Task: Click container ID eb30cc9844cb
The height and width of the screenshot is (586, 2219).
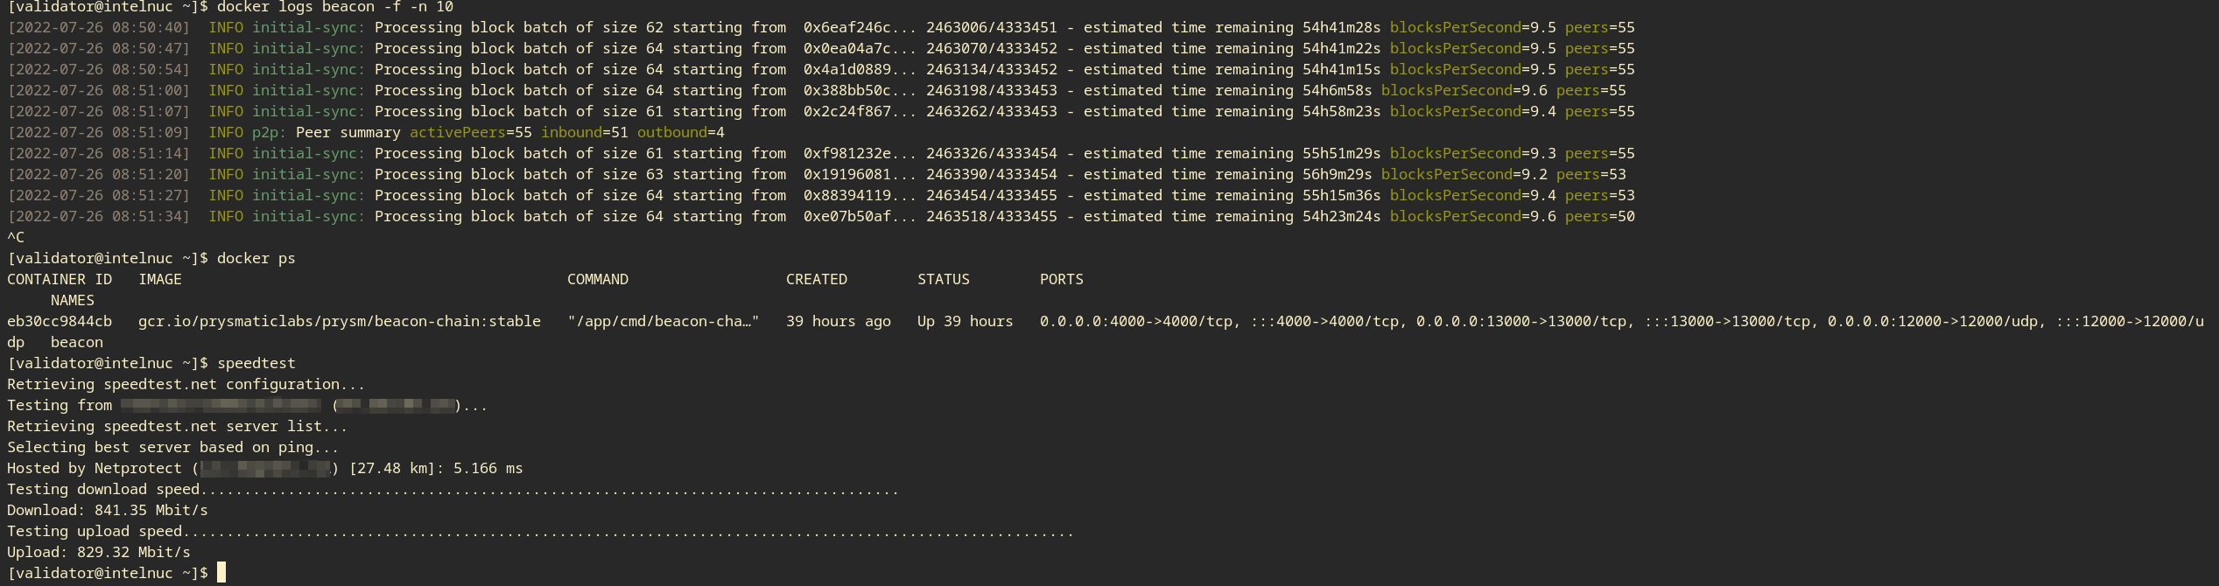Action: tap(60, 322)
